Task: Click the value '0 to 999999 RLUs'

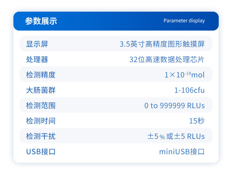Action: [x=174, y=106]
